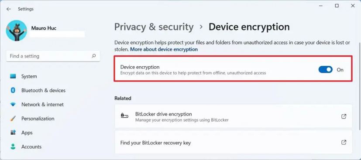The width and height of the screenshot is (361, 160).
Task: Click the vertical scrollbar on right
Action: (359, 87)
